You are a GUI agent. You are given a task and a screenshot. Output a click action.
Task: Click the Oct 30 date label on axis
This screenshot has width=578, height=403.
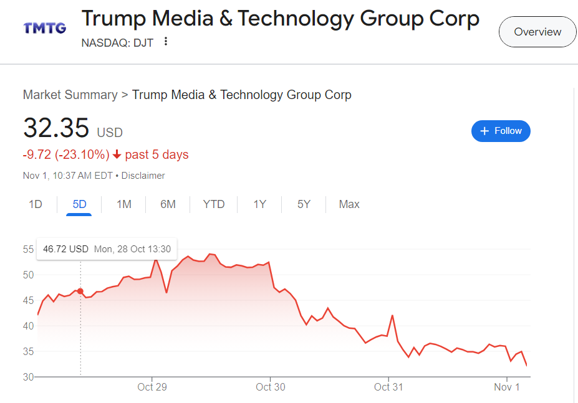(x=271, y=387)
